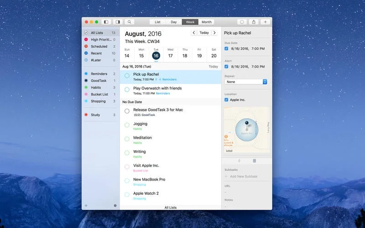Uncheck the Alert checkbox
365x228 pixels.
pyautogui.click(x=226, y=67)
